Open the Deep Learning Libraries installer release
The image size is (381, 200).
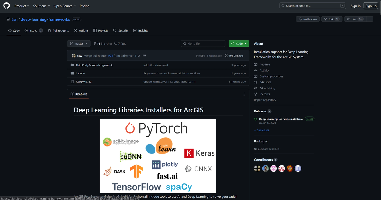281,119
